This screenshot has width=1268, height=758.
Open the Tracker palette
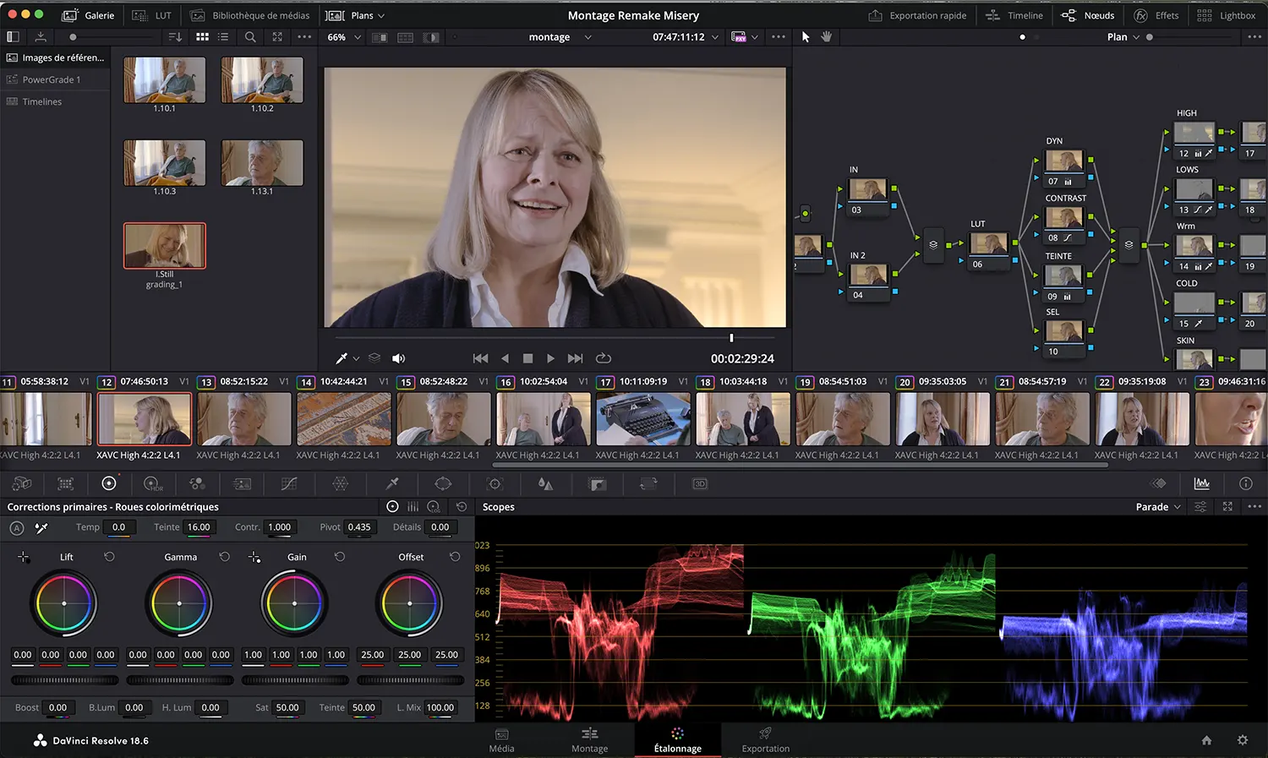coord(495,483)
